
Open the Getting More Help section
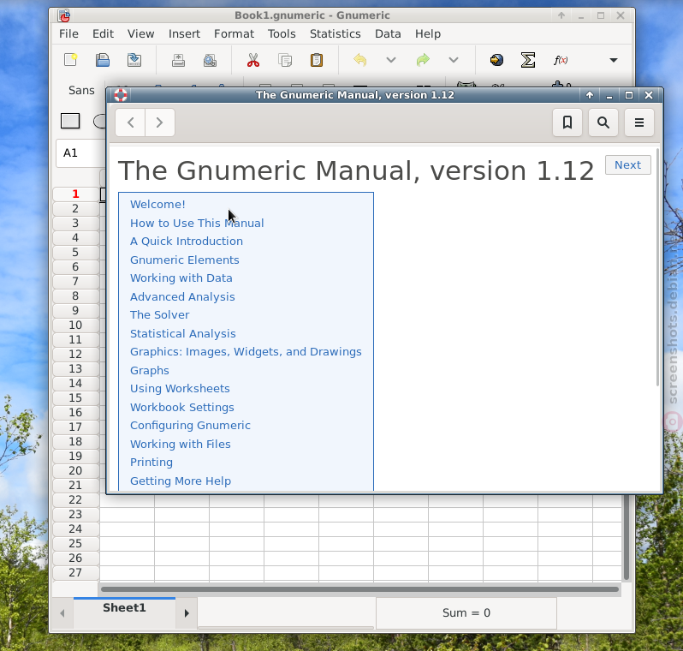click(x=181, y=481)
